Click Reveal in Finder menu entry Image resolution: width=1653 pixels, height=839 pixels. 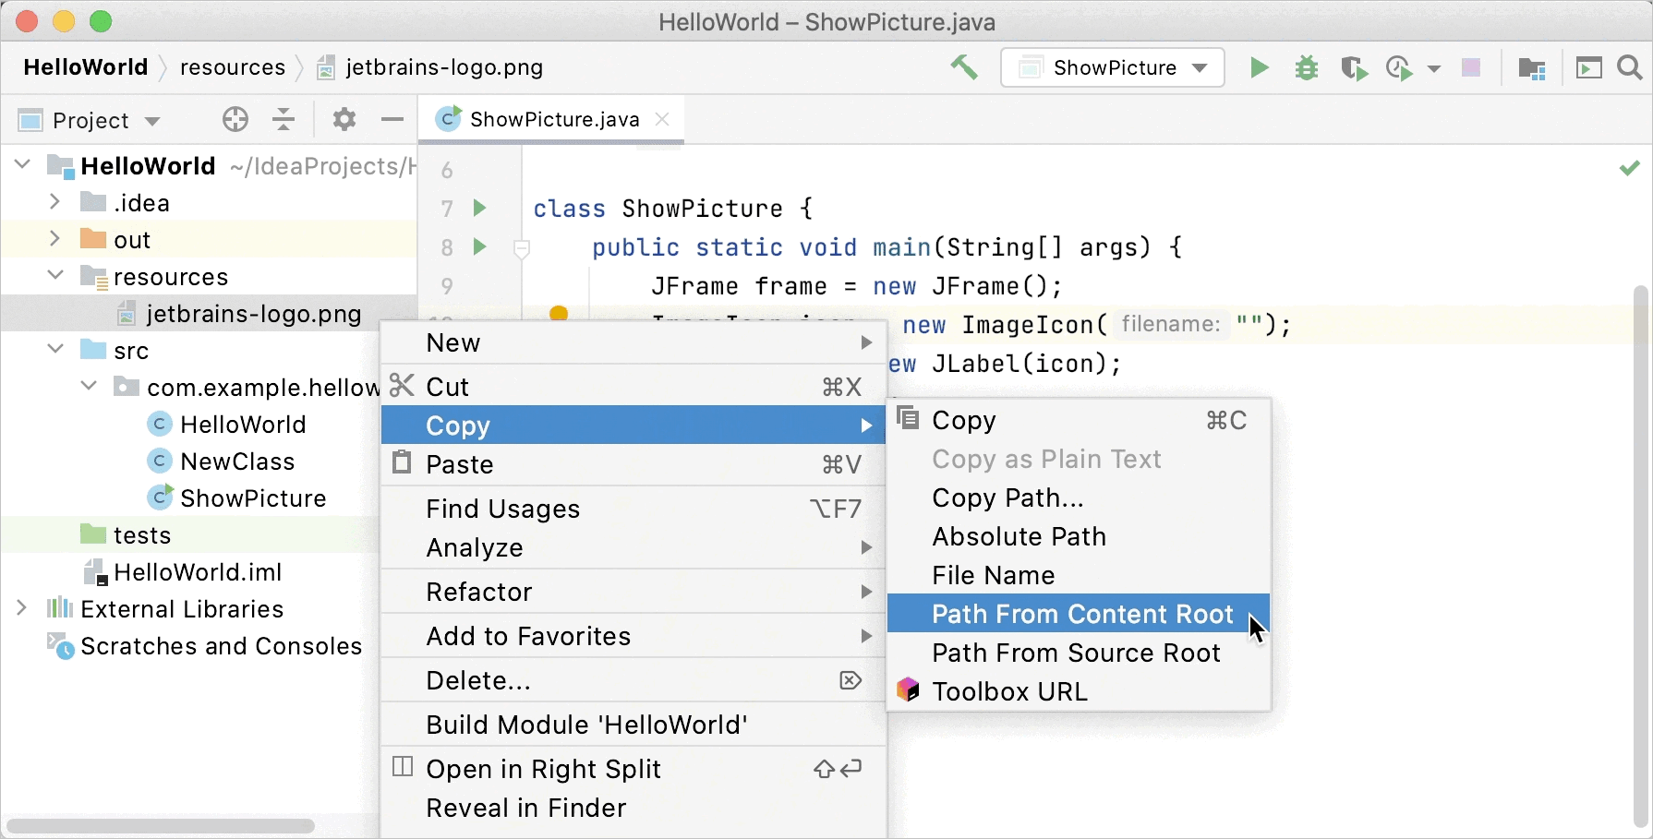click(x=525, y=808)
